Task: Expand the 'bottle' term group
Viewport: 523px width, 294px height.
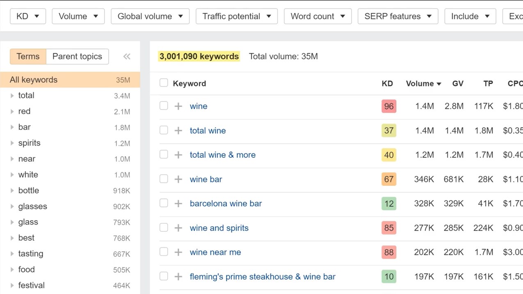Action: [x=12, y=191]
